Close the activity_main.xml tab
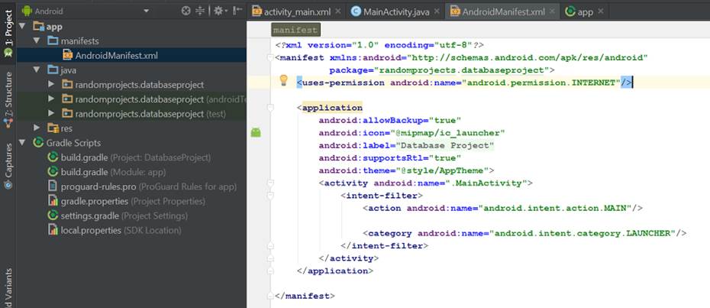710x308 pixels. (337, 11)
